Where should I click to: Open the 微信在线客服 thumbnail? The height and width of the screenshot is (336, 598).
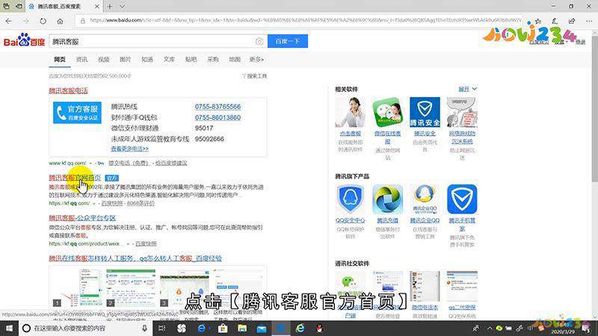click(387, 112)
